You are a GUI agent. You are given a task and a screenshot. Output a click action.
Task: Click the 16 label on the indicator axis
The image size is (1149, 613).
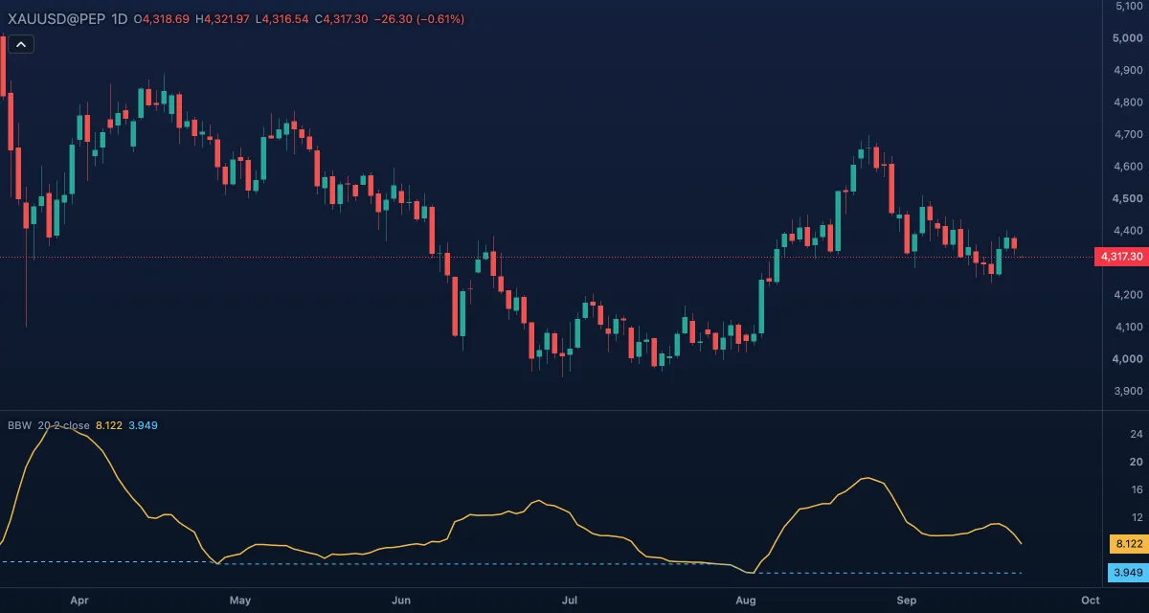[x=1138, y=488]
